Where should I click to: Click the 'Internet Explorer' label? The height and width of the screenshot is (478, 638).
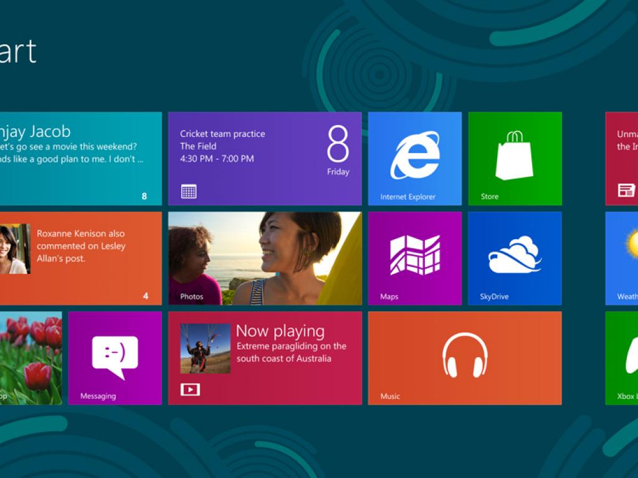(407, 197)
